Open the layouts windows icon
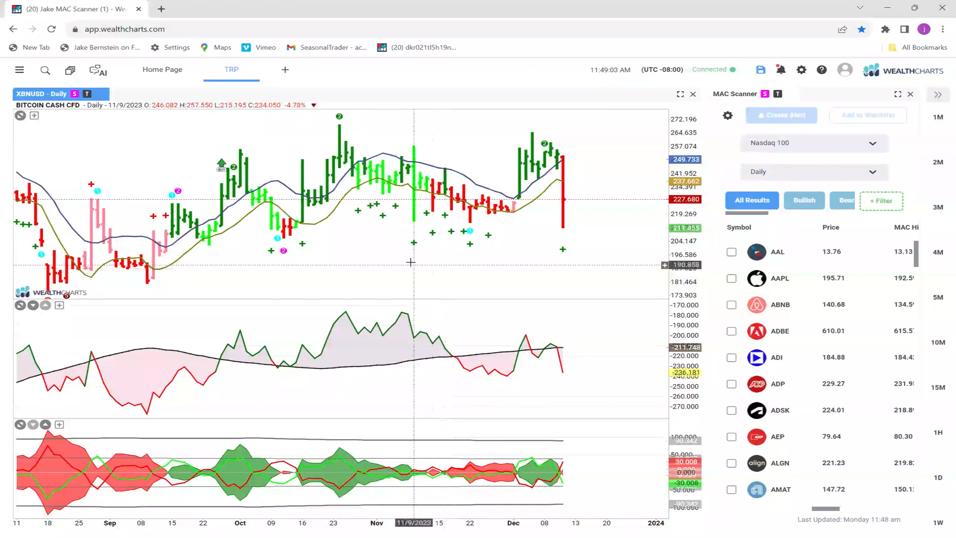Image resolution: width=956 pixels, height=538 pixels. 70,70
